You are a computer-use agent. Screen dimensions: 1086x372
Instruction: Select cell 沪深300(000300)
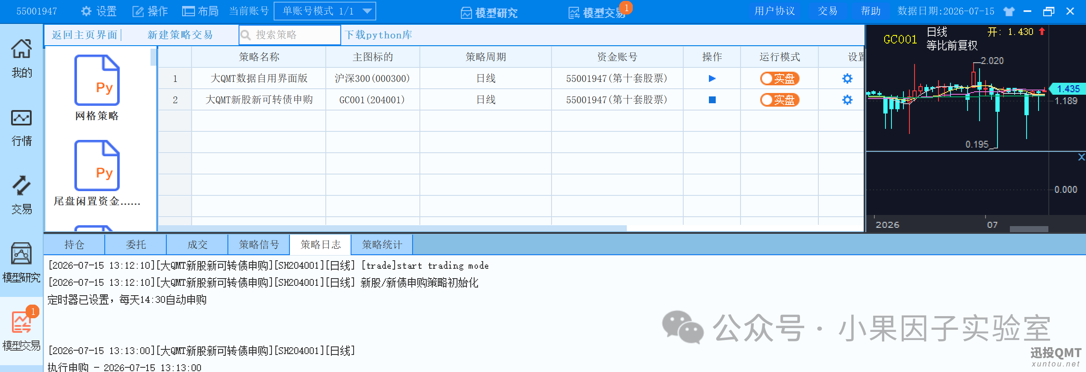373,78
